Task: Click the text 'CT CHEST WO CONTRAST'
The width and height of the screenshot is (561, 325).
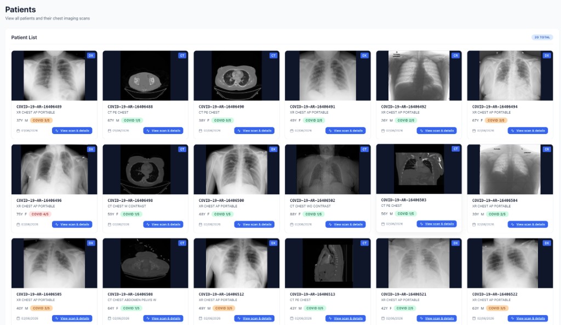Action: point(310,206)
